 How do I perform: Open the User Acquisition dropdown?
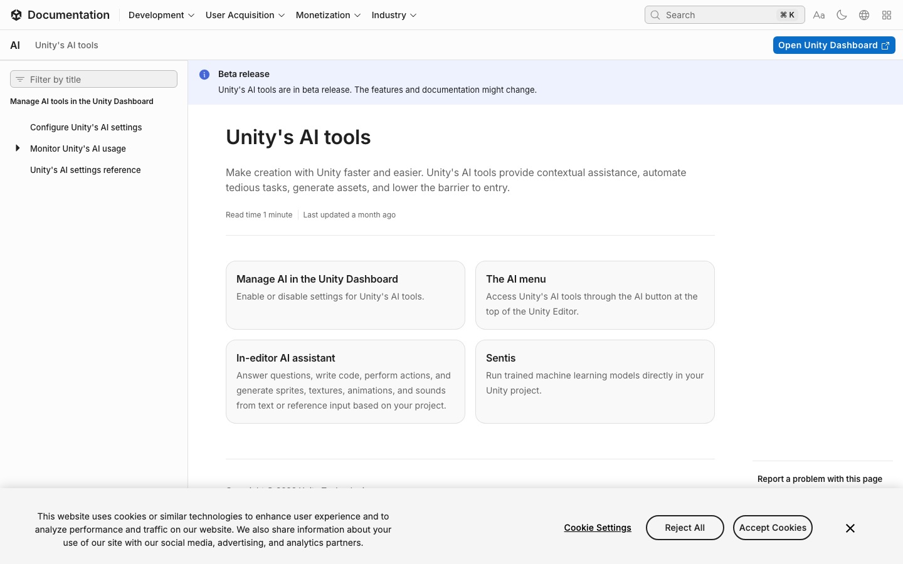click(x=245, y=15)
